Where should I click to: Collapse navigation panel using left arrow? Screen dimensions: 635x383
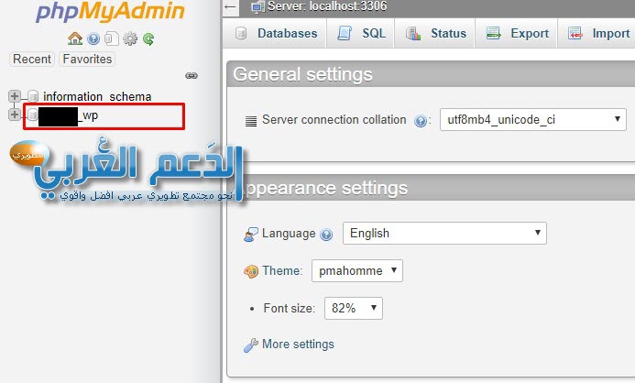click(229, 6)
